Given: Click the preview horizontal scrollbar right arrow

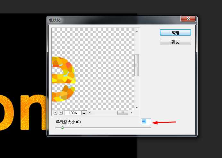Looking at the screenshot, I should click(131, 113).
